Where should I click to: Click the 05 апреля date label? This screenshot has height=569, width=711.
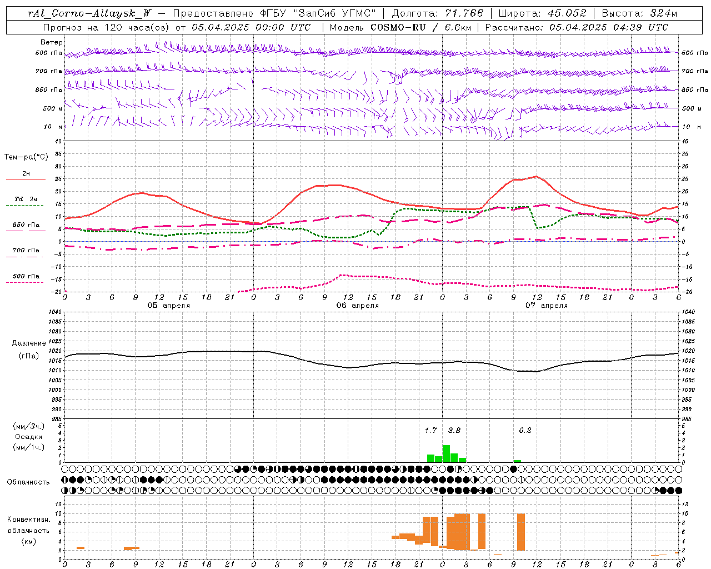coord(168,306)
